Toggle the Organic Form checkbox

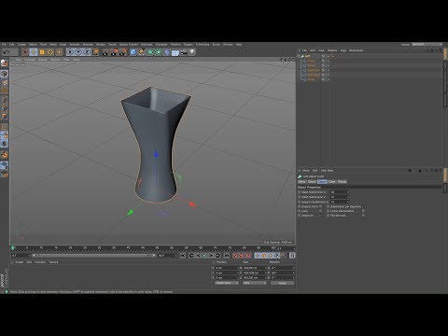[320, 206]
